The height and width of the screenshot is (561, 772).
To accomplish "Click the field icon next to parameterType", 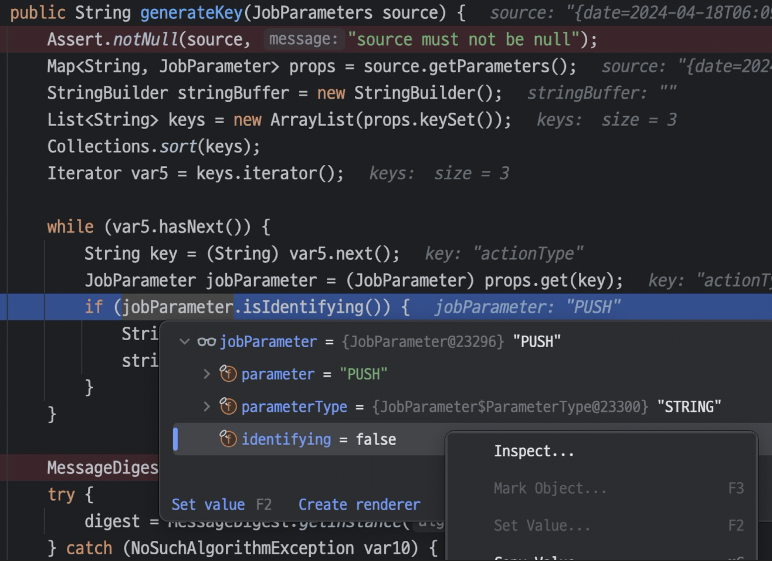I will point(228,406).
